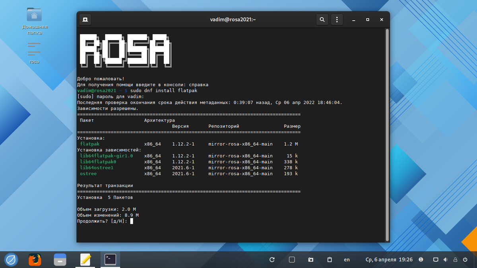Screen dimensions: 477x268
Task: Switch to terminal taskbar icon
Action: [110, 260]
